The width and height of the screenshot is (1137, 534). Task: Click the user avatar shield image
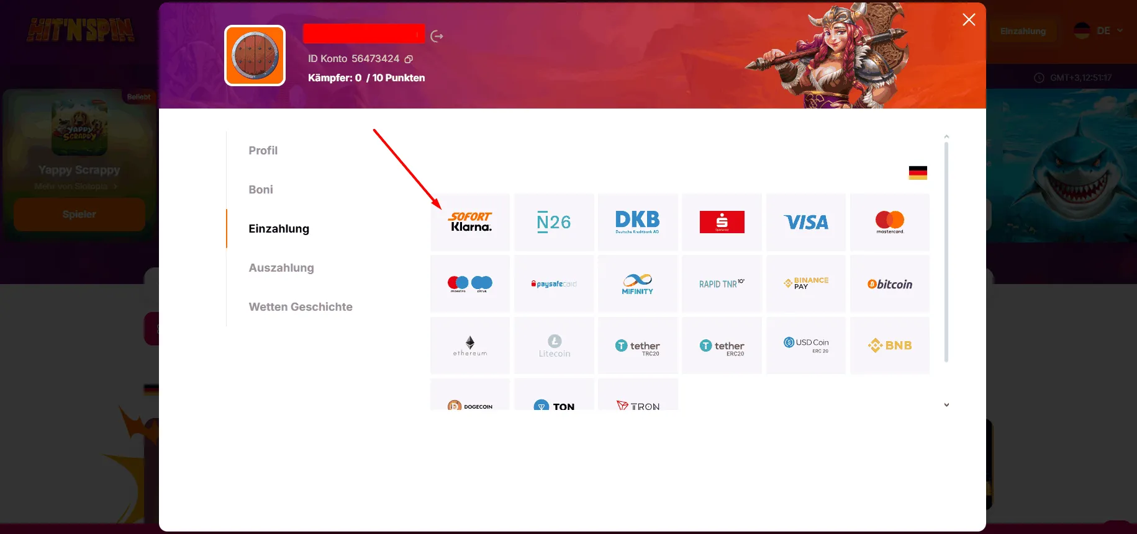click(x=255, y=56)
